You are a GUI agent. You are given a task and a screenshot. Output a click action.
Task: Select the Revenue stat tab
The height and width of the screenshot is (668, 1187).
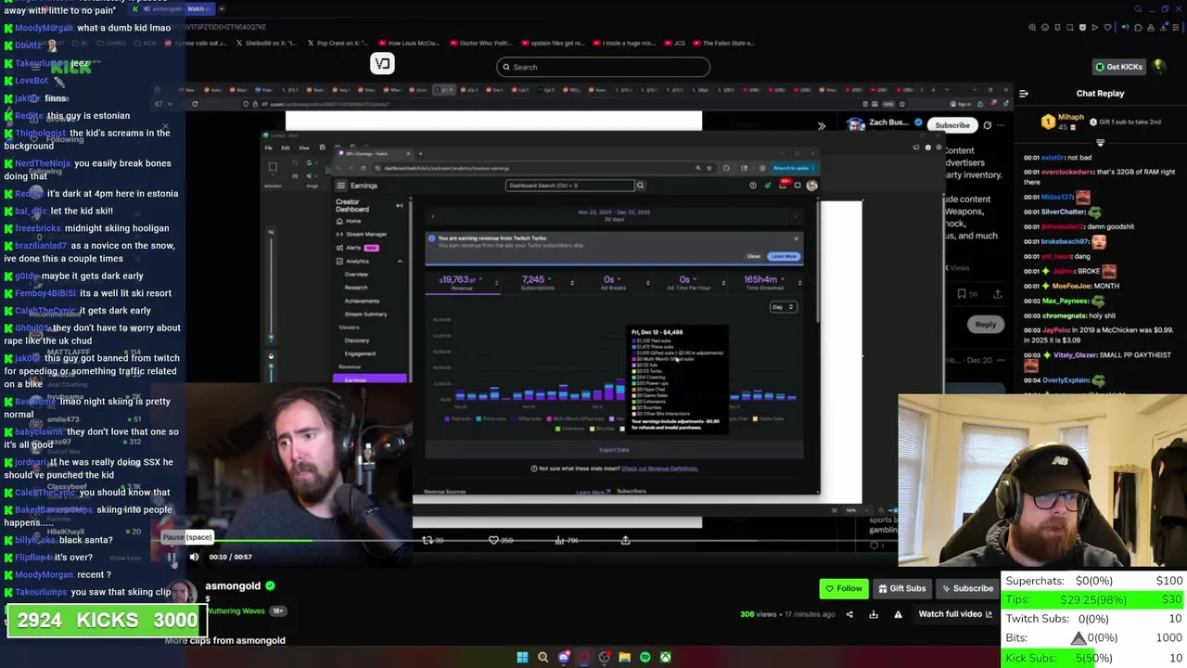[x=462, y=282]
